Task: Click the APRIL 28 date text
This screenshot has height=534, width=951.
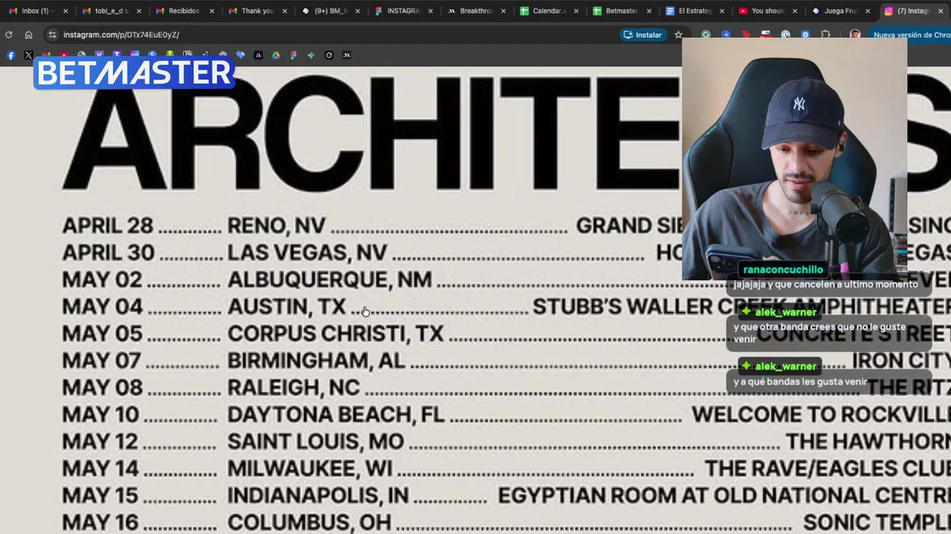Action: (x=108, y=225)
